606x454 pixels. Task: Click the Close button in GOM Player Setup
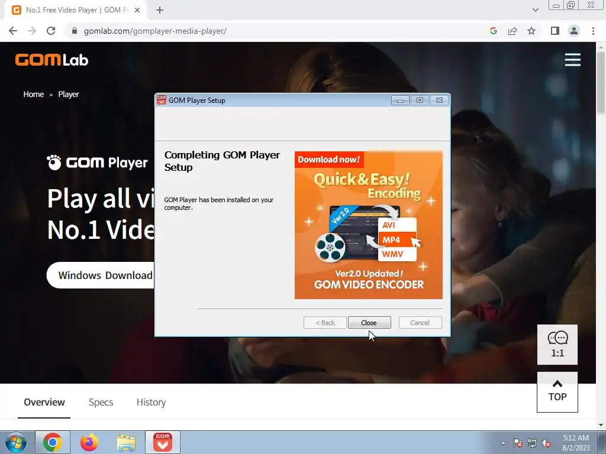click(x=369, y=322)
